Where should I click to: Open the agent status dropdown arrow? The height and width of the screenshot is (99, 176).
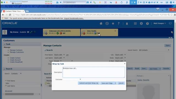pos(4,2)
